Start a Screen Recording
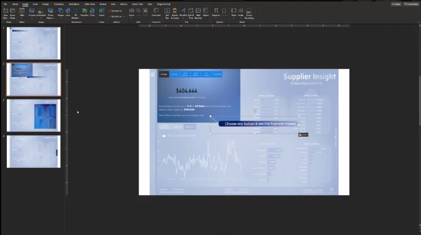421x235 pixels. point(249,14)
